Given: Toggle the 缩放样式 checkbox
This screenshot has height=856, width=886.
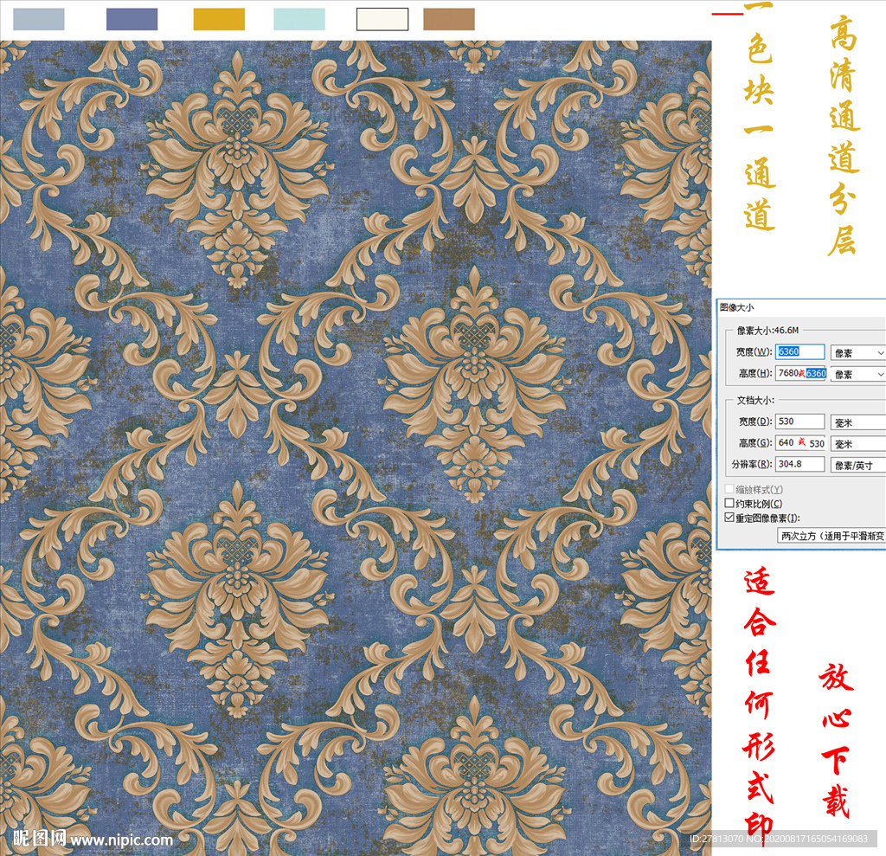Looking at the screenshot, I should pos(729,490).
